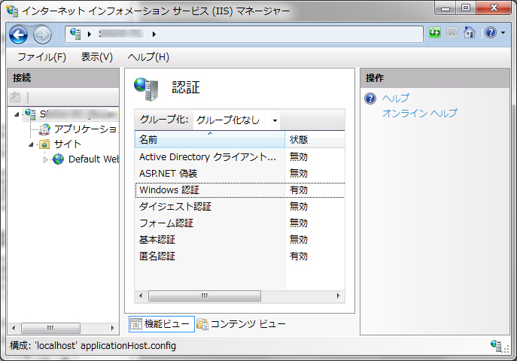517x361 pixels.
Task: Click the list's left scroll arrow
Action: click(x=141, y=296)
